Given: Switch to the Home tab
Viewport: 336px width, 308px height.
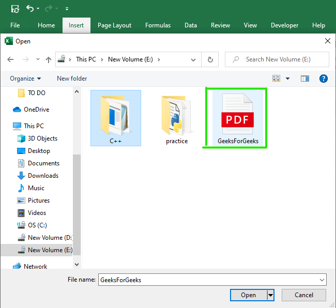Looking at the screenshot, I should coord(47,25).
